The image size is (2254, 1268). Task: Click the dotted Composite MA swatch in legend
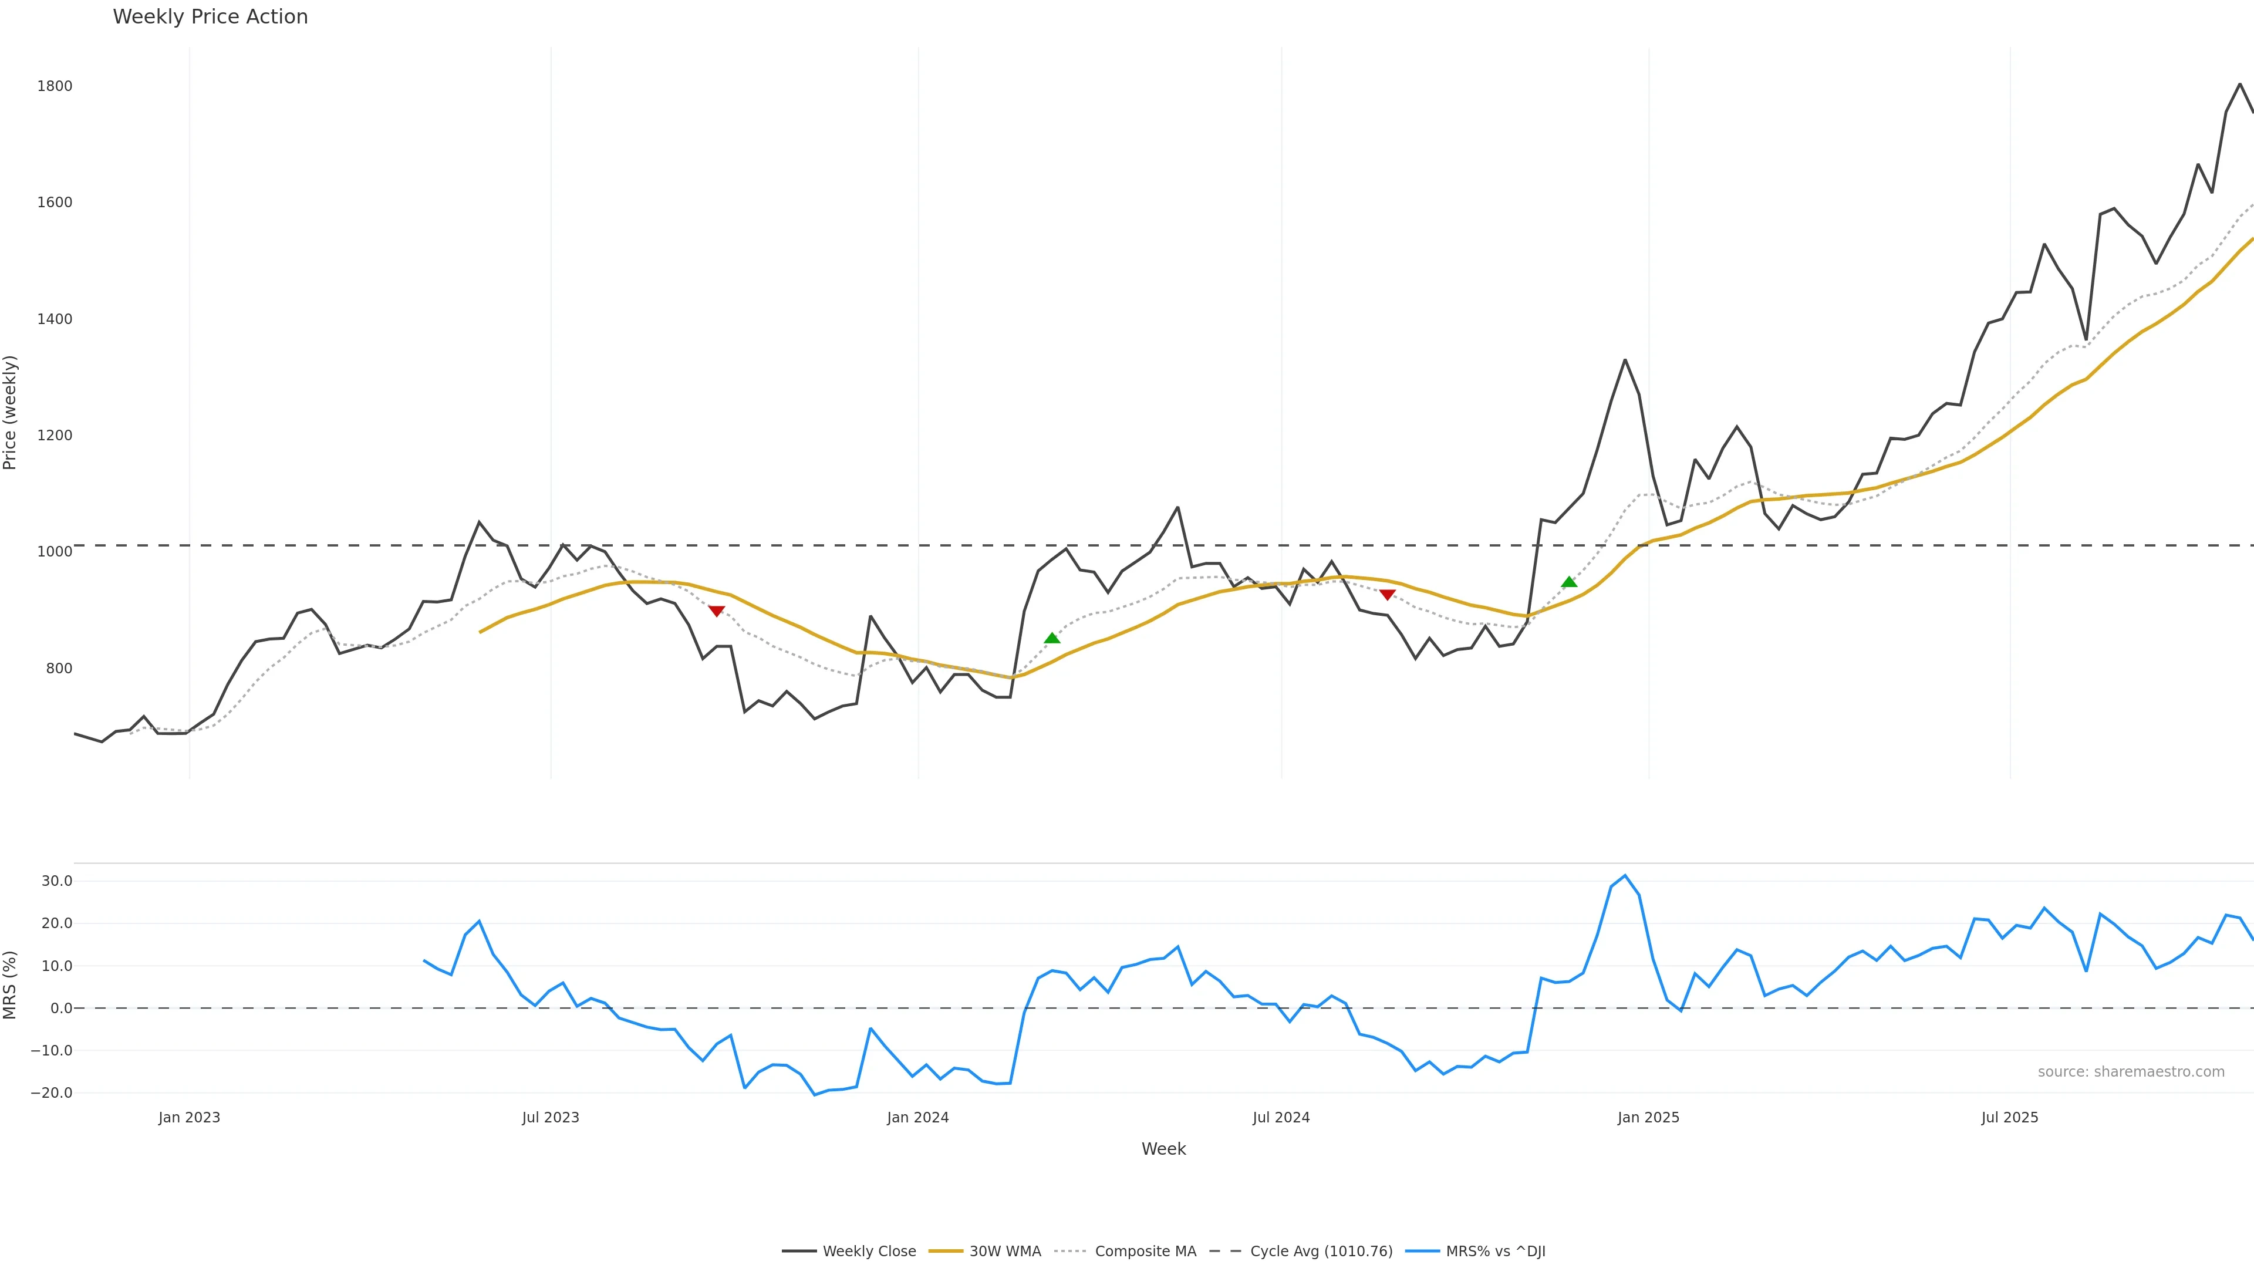point(1070,1252)
